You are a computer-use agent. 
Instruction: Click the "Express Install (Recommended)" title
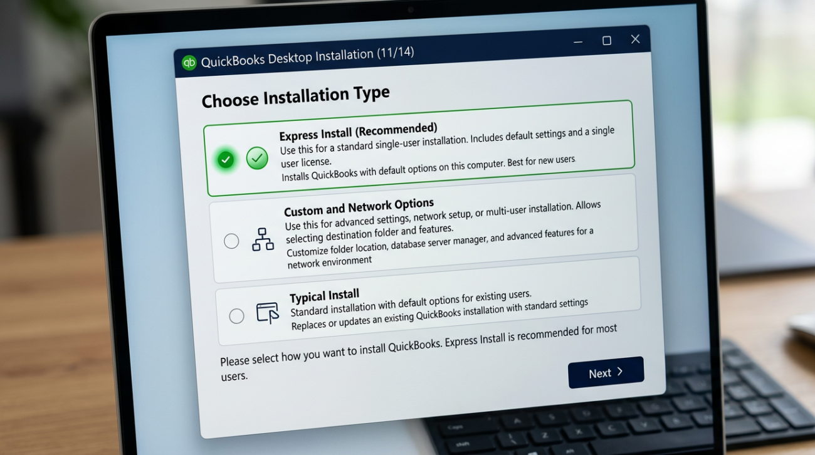click(358, 133)
